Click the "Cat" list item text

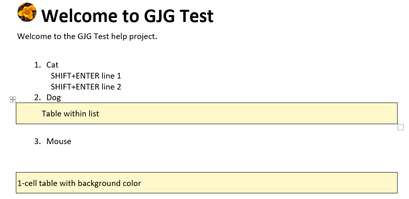52,65
